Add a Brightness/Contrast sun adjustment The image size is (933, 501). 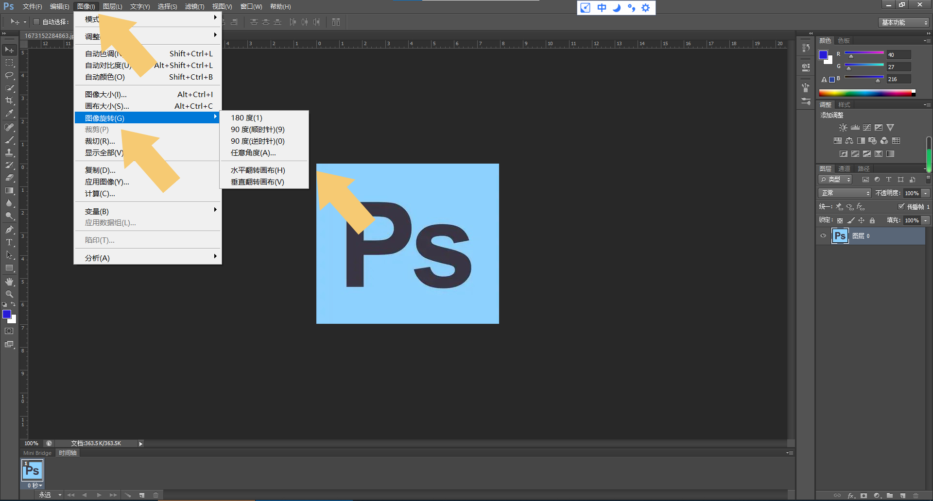tap(843, 128)
